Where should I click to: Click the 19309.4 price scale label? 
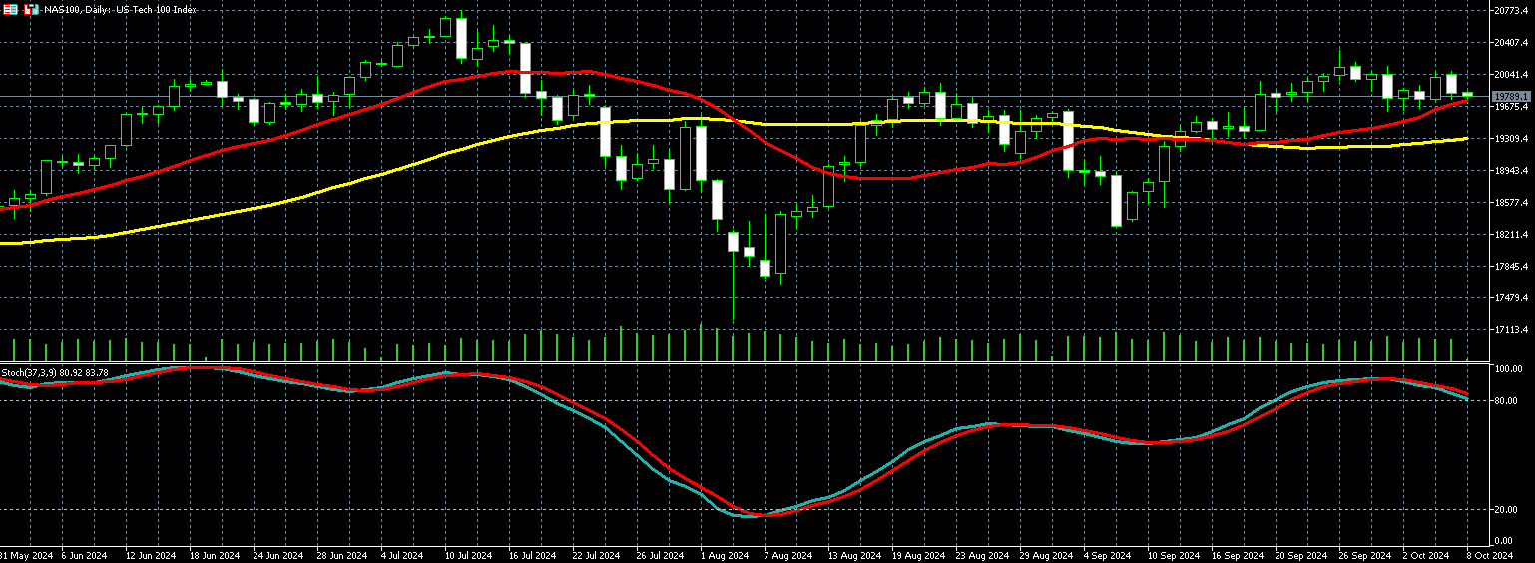point(1512,139)
